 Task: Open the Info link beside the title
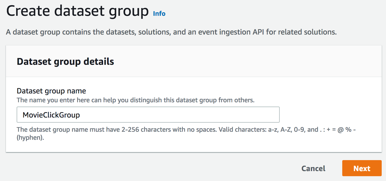click(159, 13)
